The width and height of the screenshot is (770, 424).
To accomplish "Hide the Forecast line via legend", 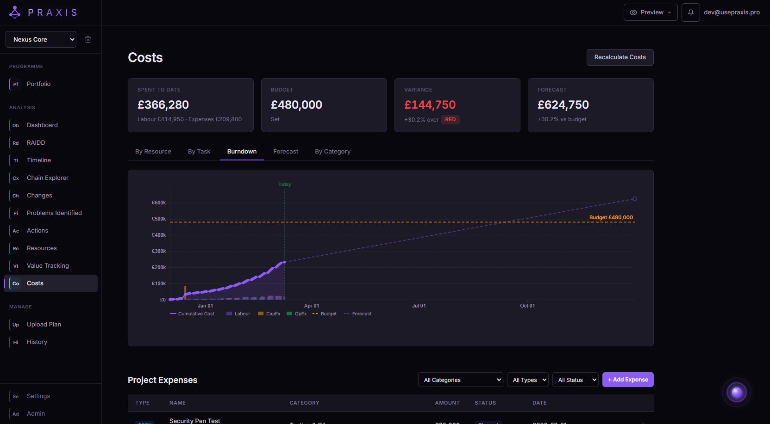I will 357,314.
